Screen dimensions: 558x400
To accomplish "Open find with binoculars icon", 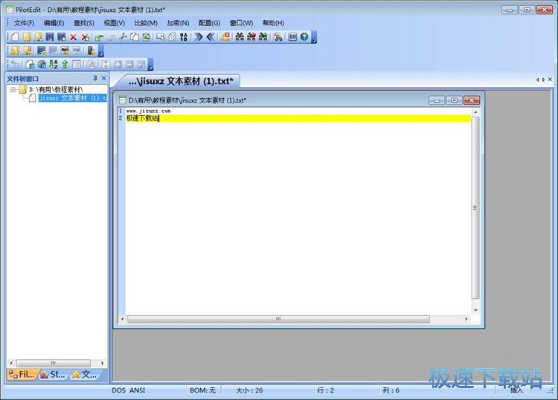I will click(x=240, y=37).
